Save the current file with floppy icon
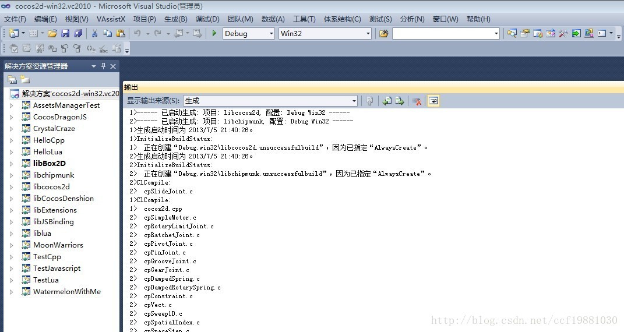 pyautogui.click(x=65, y=33)
